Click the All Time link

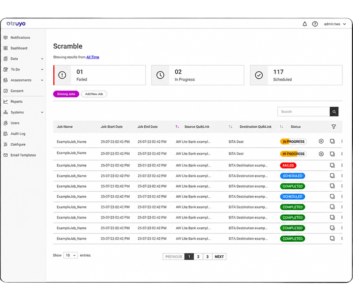[x=93, y=57]
